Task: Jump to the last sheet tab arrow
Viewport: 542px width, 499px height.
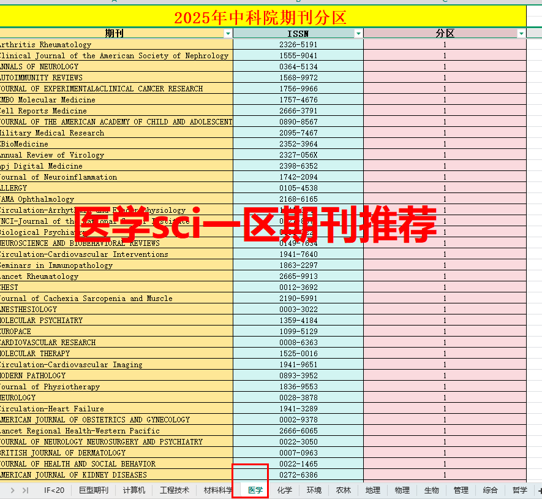Action: (x=25, y=490)
